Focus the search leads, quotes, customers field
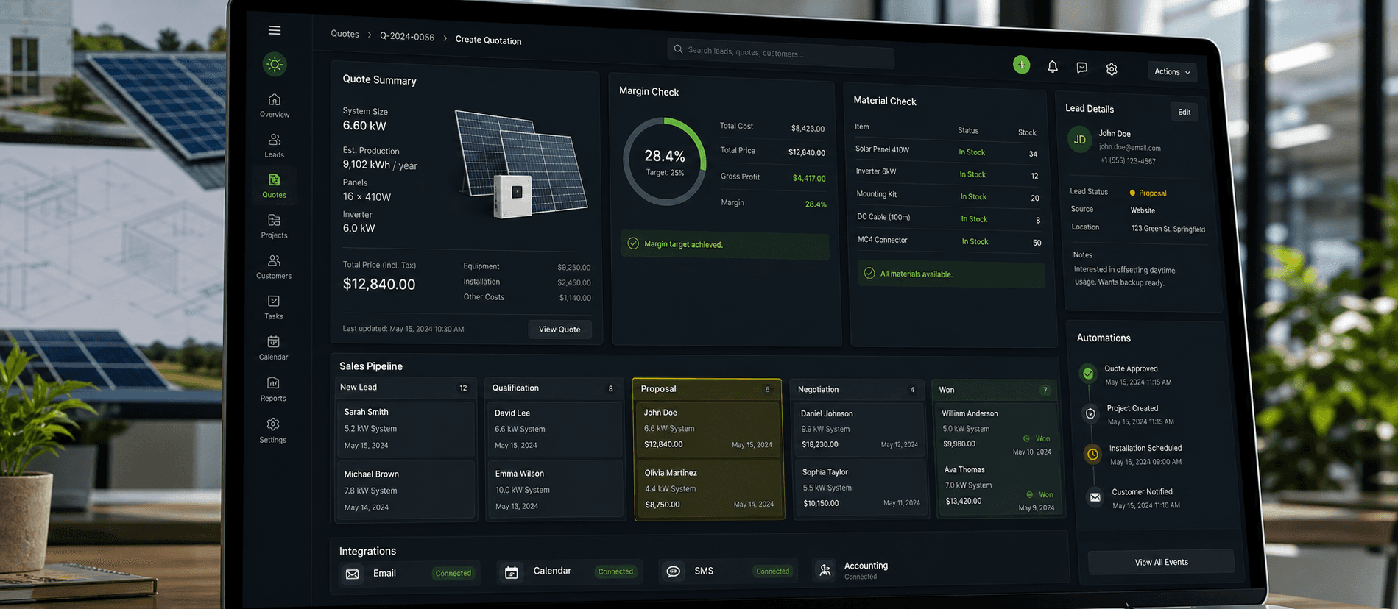The image size is (1398, 609). (x=780, y=52)
